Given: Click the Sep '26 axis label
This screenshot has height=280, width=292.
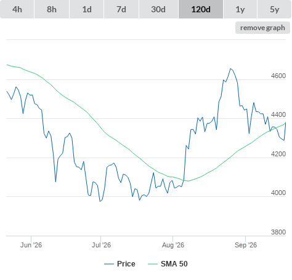Looking at the screenshot, I should pos(246,245).
